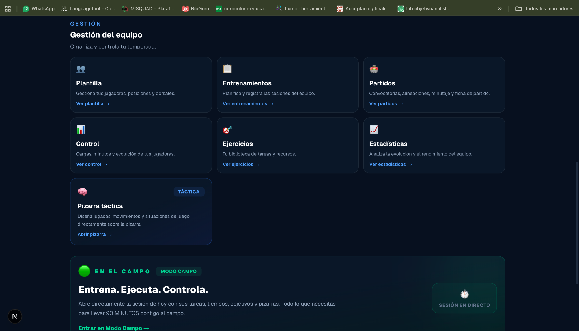This screenshot has width=579, height=331.
Task: Click the Todos los marcadores folder icon
Action: pyautogui.click(x=518, y=8)
